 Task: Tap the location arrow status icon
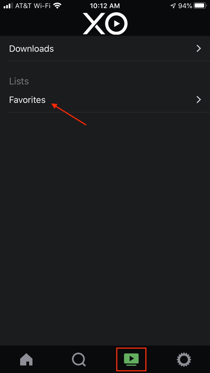173,6
